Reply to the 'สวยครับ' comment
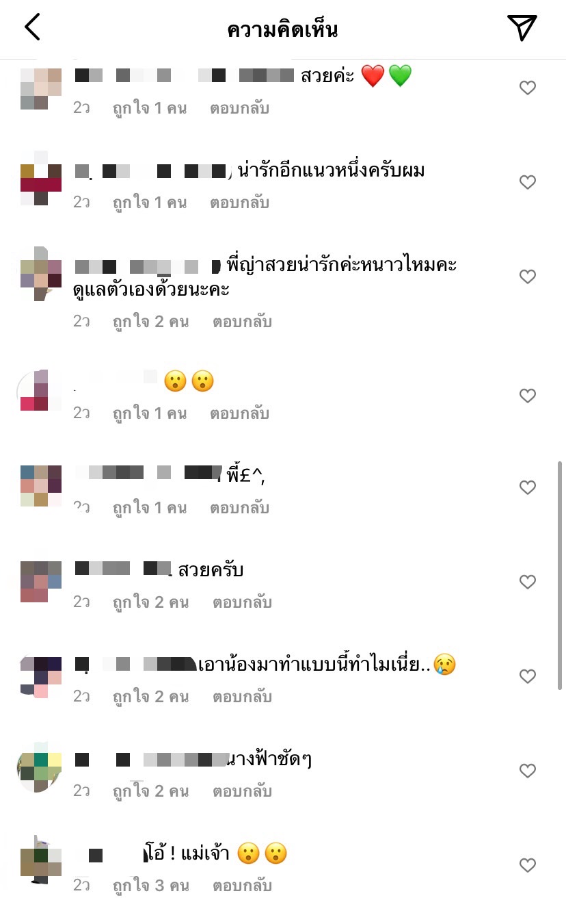566x924 pixels. pyautogui.click(x=242, y=602)
